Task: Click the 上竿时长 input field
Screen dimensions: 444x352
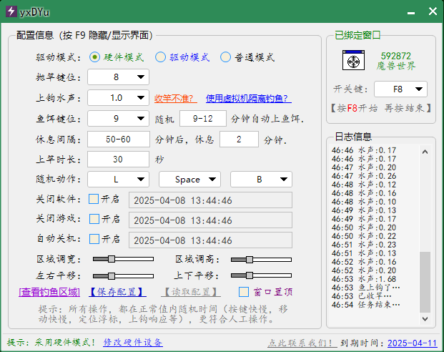Action: pyautogui.click(x=118, y=159)
